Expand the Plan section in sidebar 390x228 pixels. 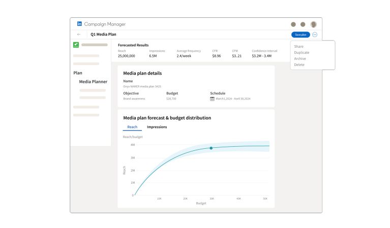[78, 73]
